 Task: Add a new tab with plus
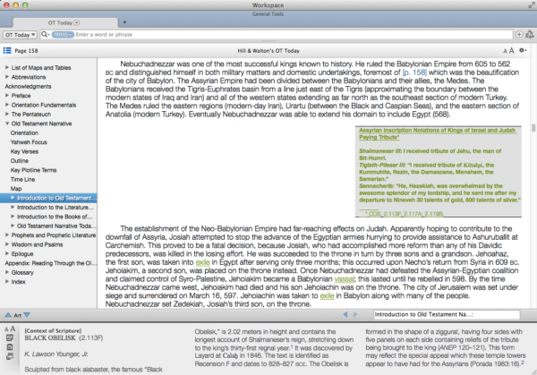(124, 22)
